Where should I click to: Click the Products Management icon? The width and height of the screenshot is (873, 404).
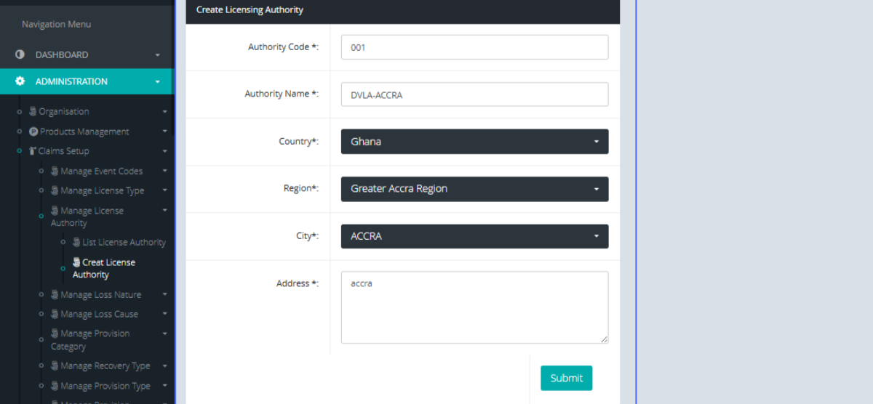pyautogui.click(x=33, y=132)
